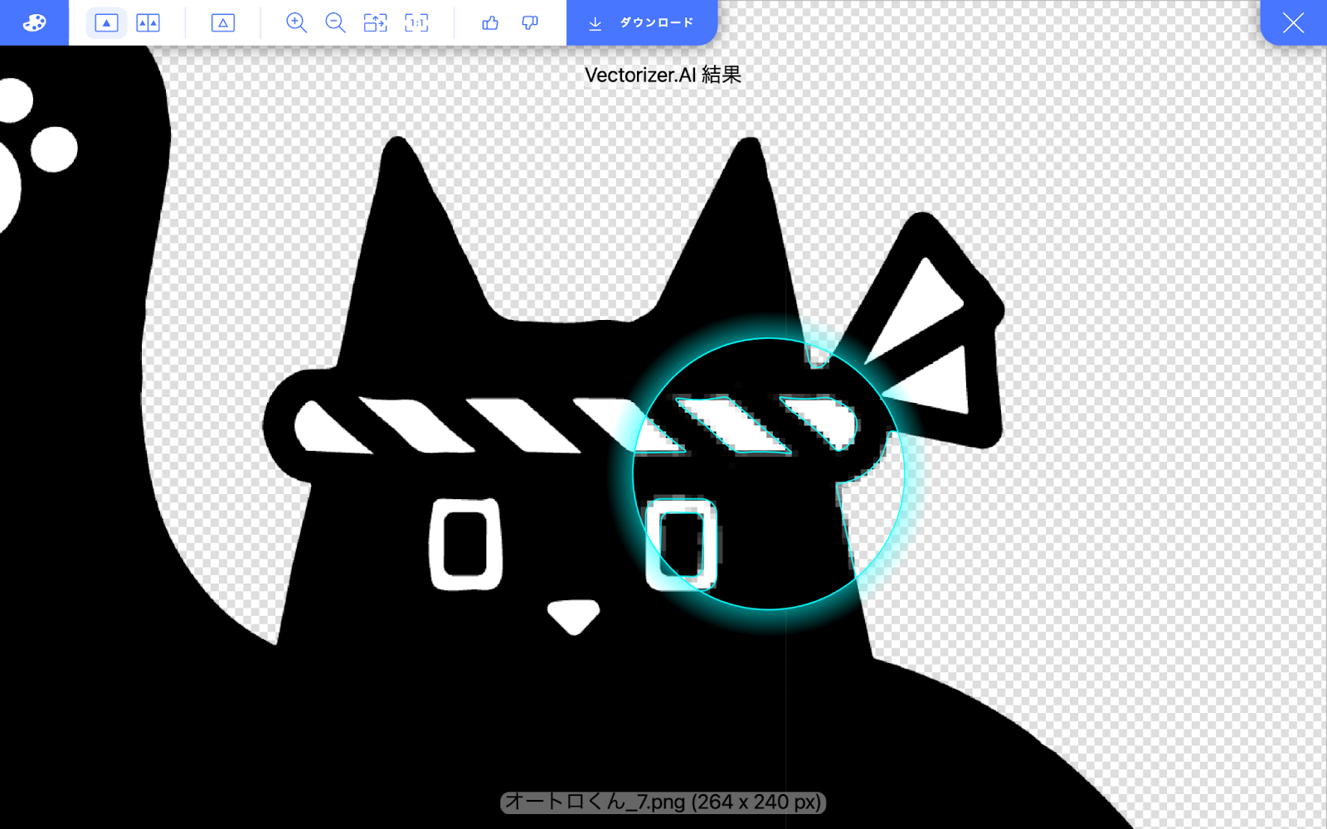Zoom out with the magnifier minus
The image size is (1327, 829).
click(335, 22)
